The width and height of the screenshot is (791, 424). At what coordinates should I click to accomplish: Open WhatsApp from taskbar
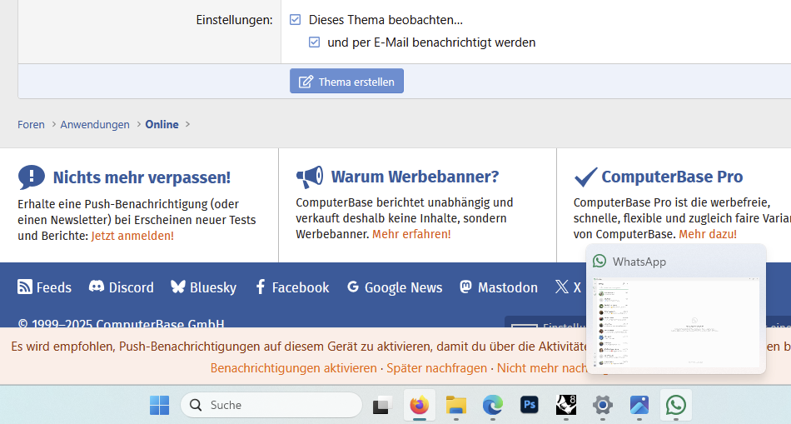(x=676, y=405)
